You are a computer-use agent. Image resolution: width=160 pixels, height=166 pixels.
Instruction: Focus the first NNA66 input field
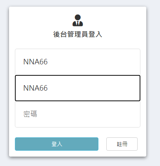[x=78, y=62]
